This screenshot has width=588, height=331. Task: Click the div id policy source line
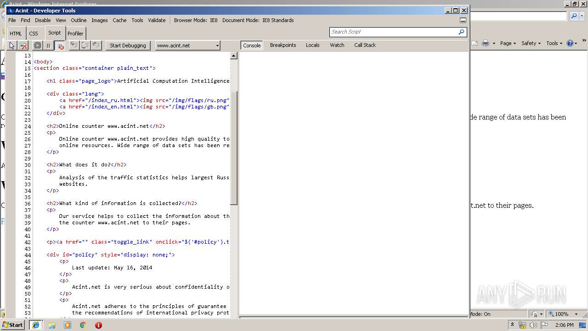click(x=111, y=255)
